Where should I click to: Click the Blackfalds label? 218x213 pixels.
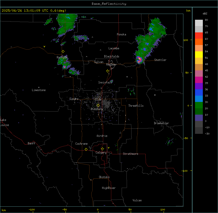(x=112, y=56)
